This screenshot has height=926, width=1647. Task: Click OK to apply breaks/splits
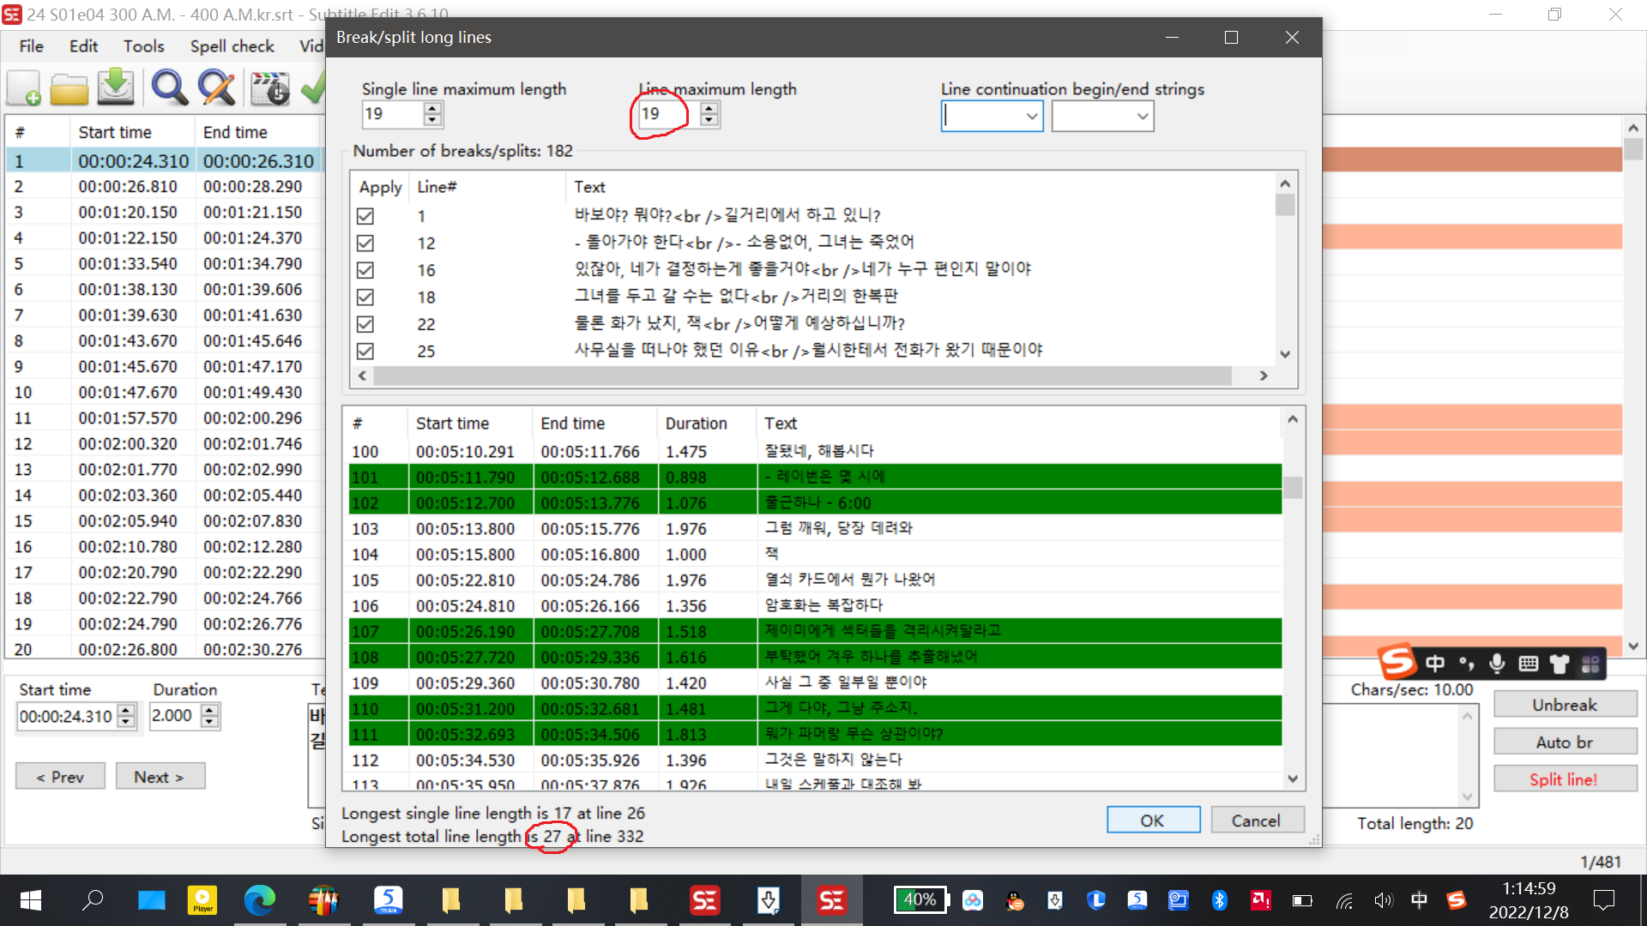1152,821
